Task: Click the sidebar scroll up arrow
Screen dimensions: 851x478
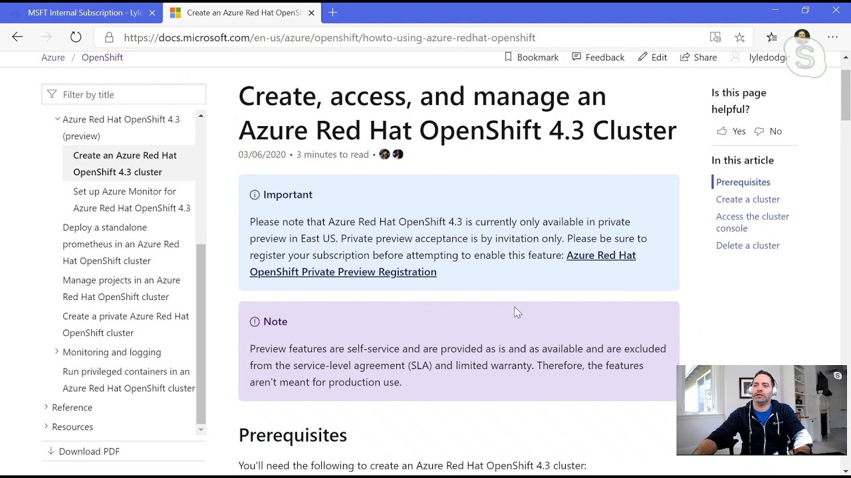Action: coord(201,116)
